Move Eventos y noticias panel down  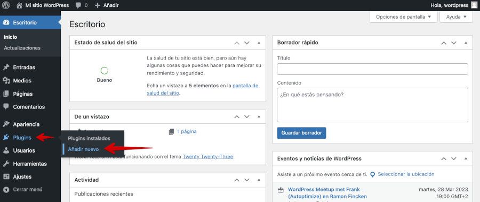(x=454, y=158)
